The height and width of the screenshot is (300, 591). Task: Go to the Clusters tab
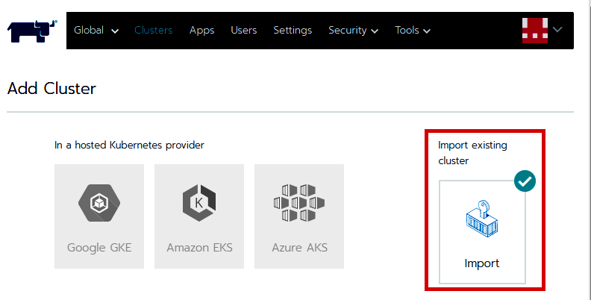pos(154,30)
